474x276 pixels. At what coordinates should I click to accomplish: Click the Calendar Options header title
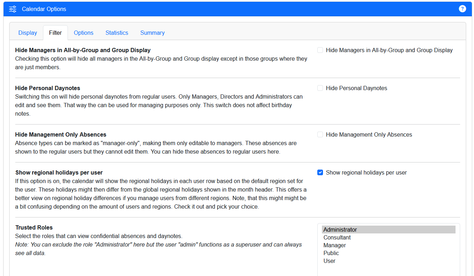(44, 9)
